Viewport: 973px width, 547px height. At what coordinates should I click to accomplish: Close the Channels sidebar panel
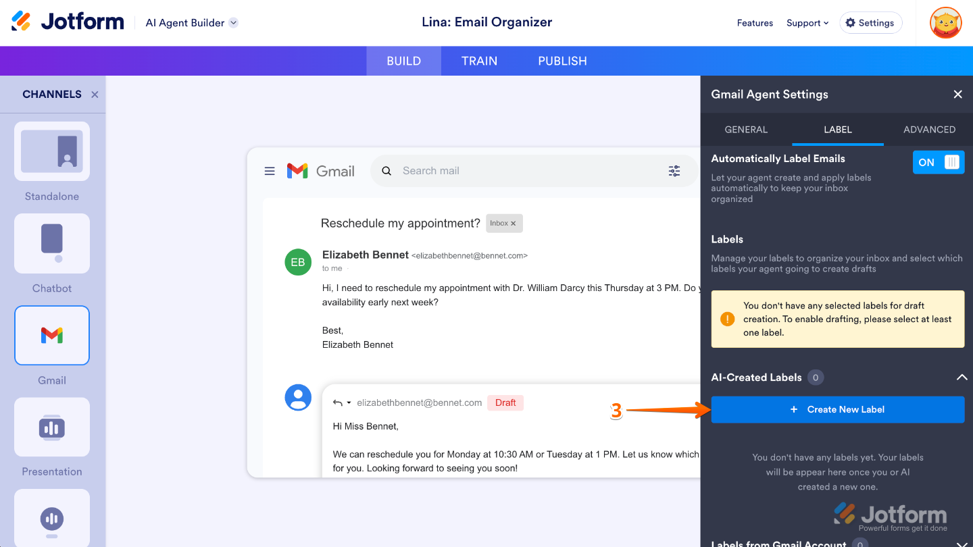95,95
